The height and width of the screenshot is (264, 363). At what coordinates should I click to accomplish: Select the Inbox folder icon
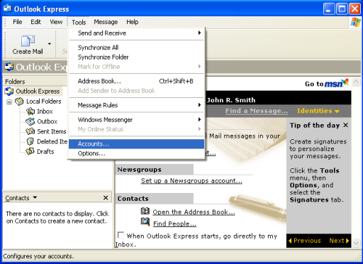30,111
